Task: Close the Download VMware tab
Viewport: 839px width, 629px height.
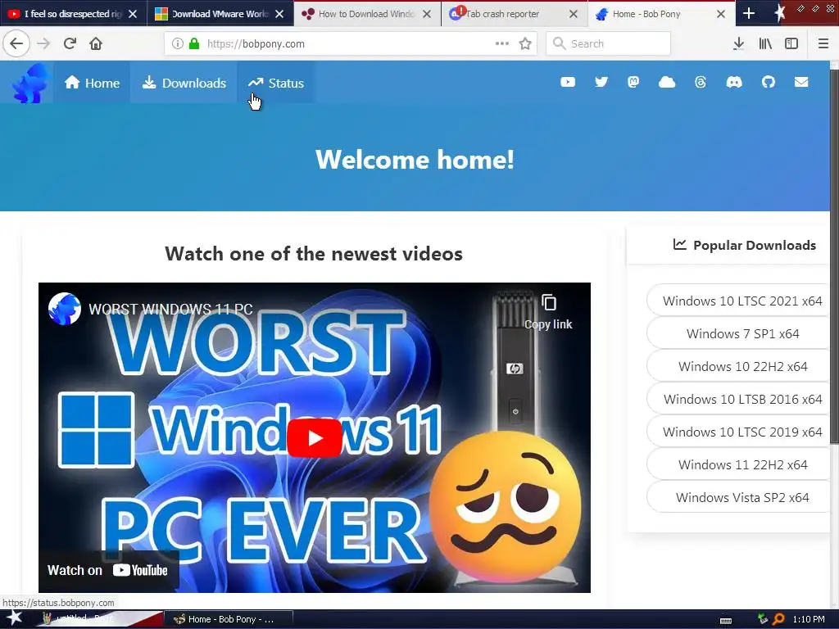Action: (x=279, y=14)
